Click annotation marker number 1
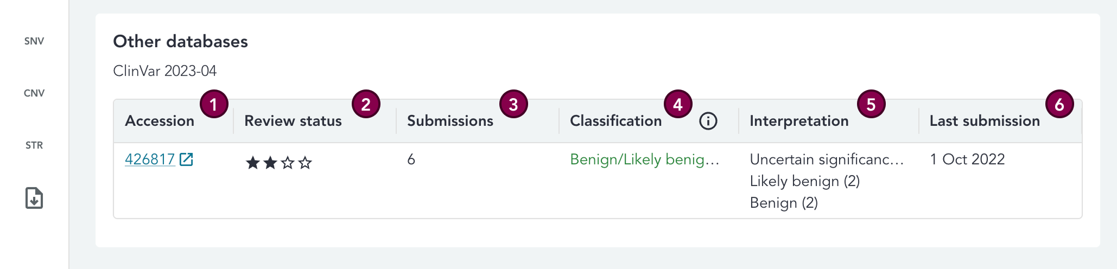The height and width of the screenshot is (269, 1117). click(x=214, y=104)
